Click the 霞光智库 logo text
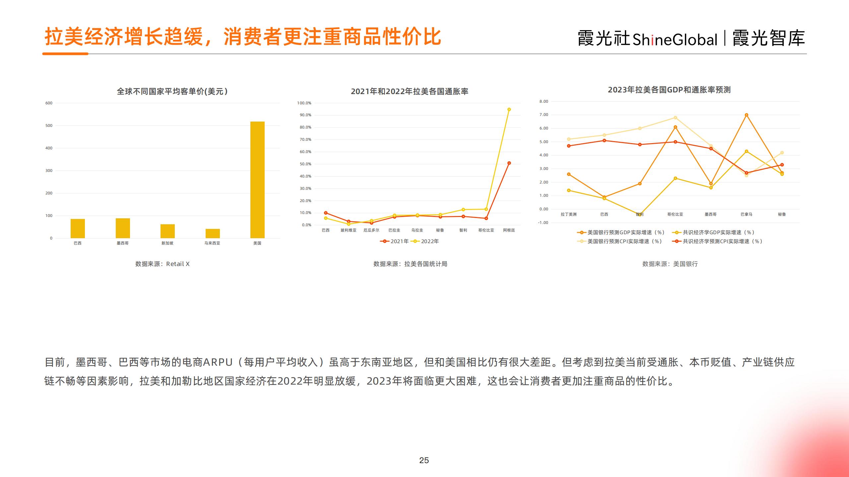Viewport: 849px width, 477px height. [x=768, y=38]
